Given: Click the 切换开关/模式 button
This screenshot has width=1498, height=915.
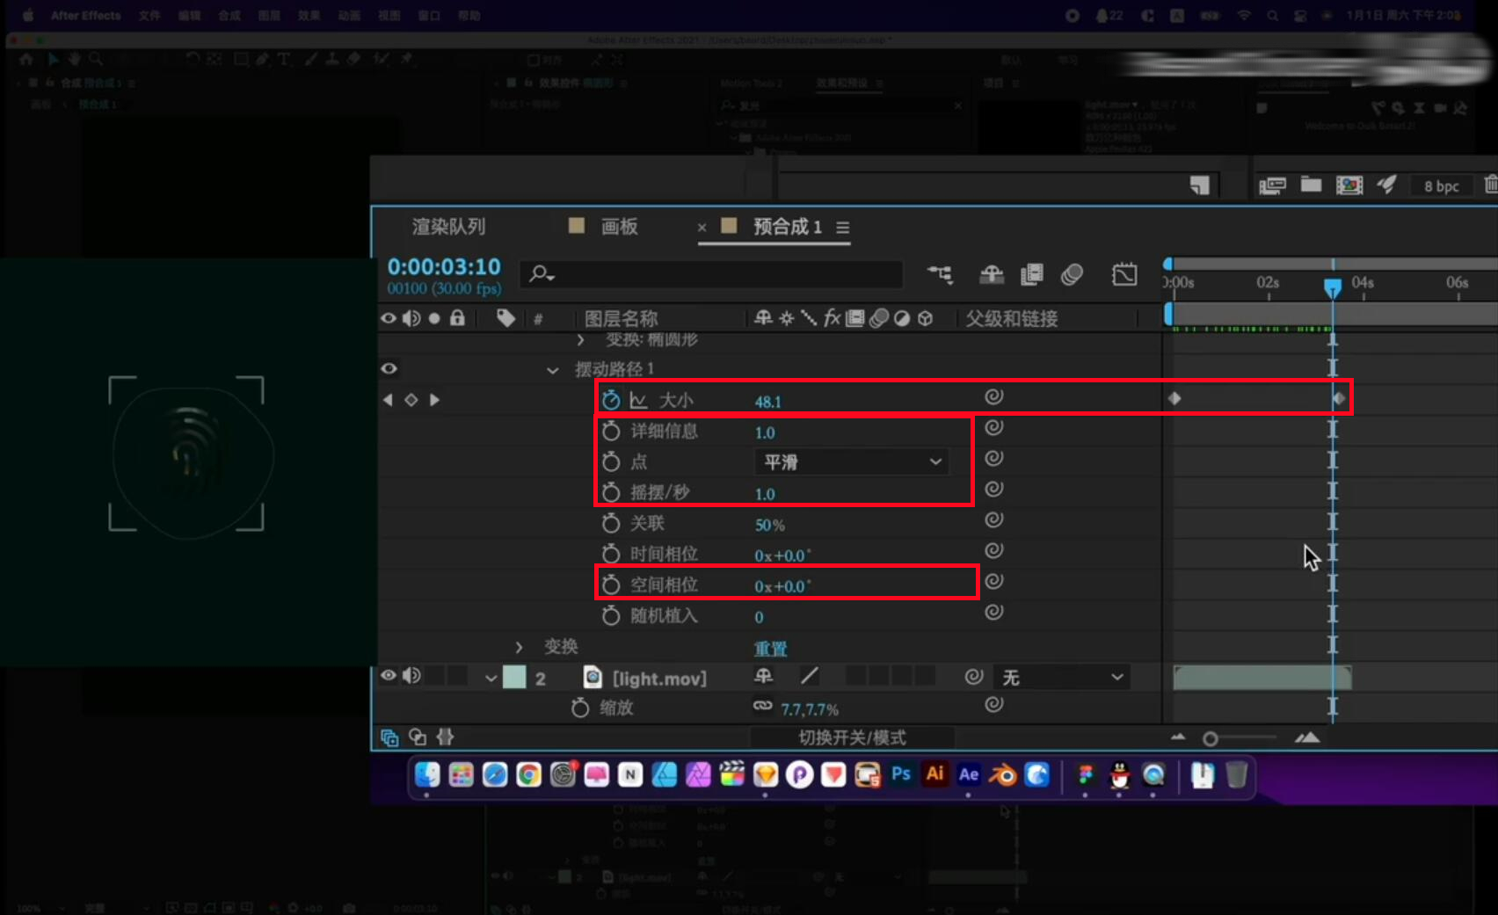Looking at the screenshot, I should pyautogui.click(x=852, y=737).
